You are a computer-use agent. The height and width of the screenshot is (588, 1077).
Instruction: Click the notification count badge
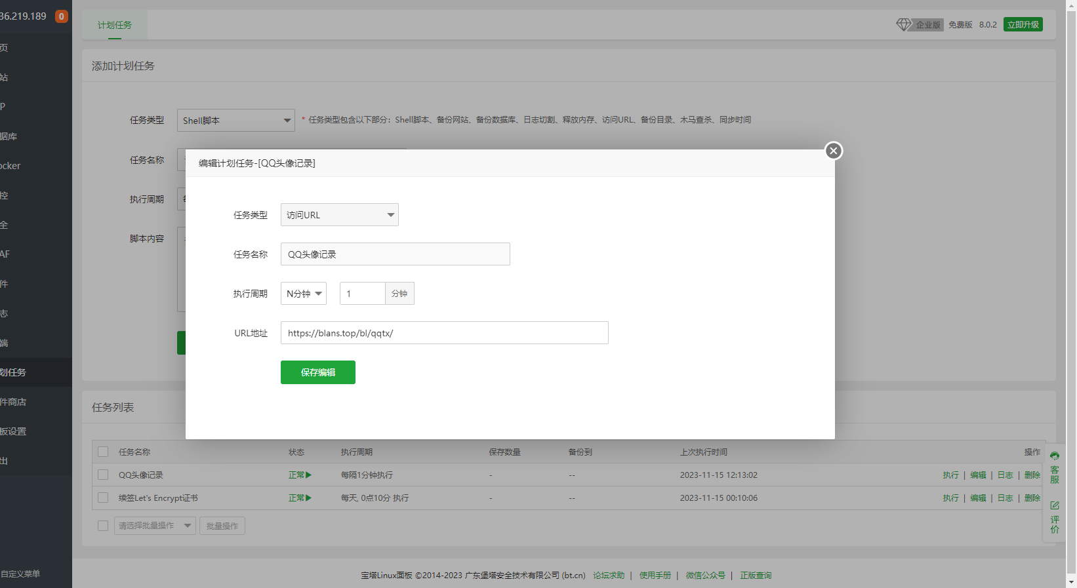point(62,16)
